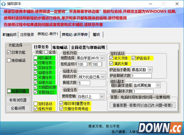Close the 辅助脚本 window

(x=177, y=4)
